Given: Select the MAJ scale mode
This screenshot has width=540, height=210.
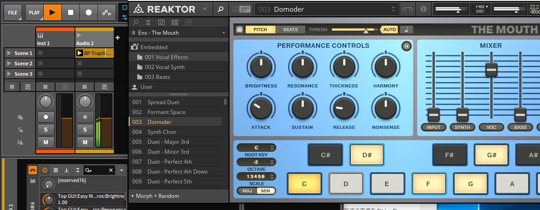Looking at the screenshot, I should [x=247, y=191].
